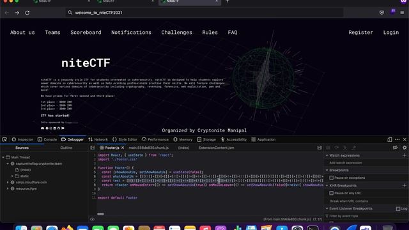409x230 pixels.
Task: Close the Footer.js editor tab
Action: pos(123,148)
